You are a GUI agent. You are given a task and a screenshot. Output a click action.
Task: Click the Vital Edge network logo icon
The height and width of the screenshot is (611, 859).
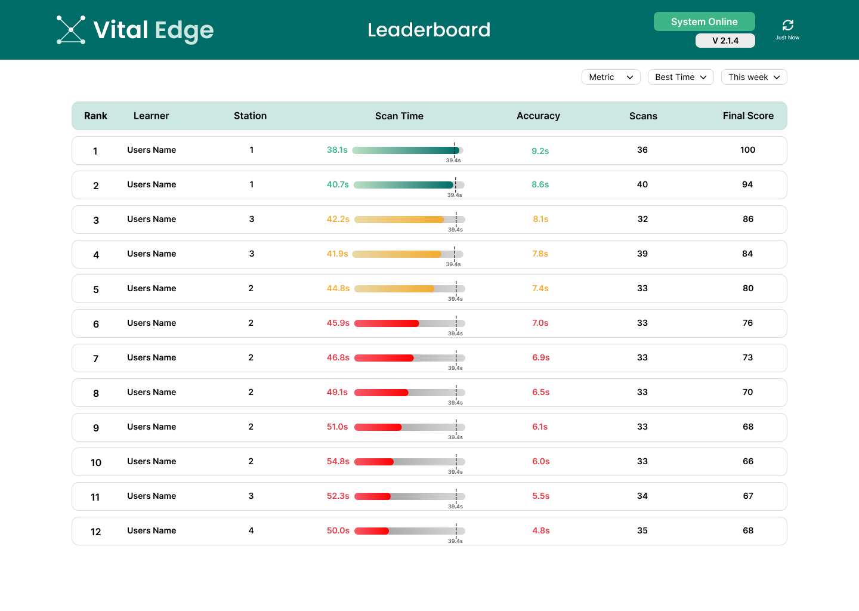71,30
